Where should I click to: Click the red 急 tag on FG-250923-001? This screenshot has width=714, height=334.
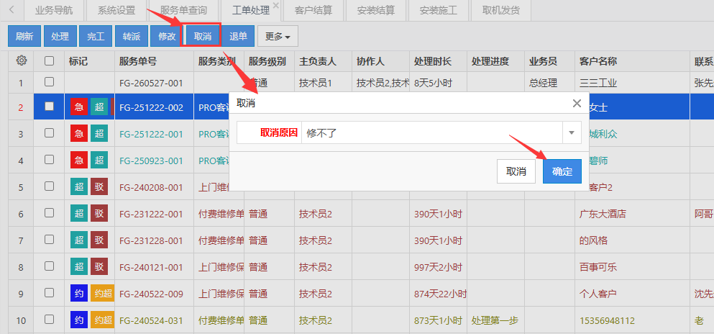coord(79,161)
